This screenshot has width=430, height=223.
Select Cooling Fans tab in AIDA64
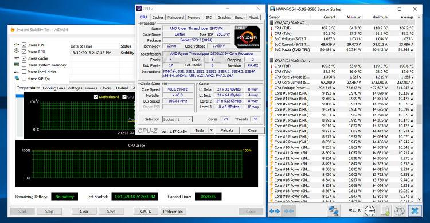(54, 88)
